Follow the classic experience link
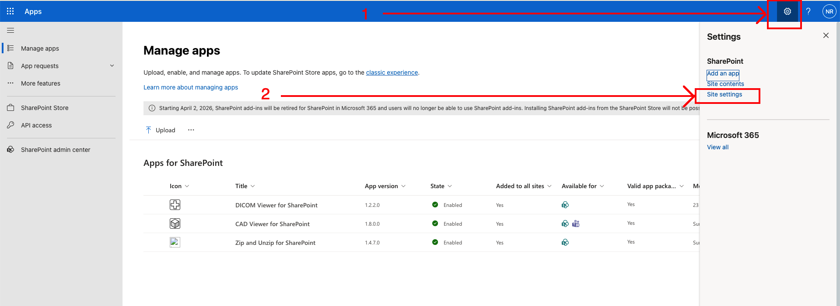The width and height of the screenshot is (840, 306). (392, 72)
